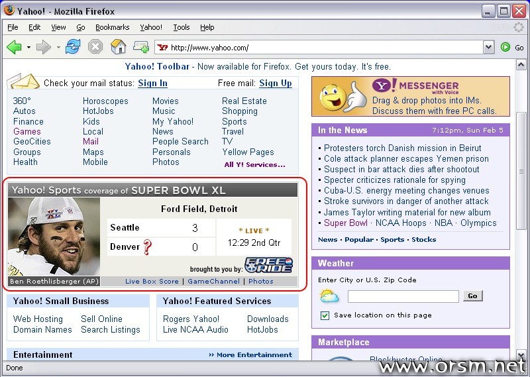Open the Yahoo! menu
This screenshot has width=530, height=377.
point(151,27)
